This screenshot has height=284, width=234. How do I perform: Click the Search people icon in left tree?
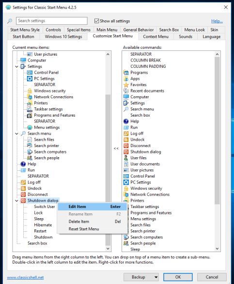(30, 158)
